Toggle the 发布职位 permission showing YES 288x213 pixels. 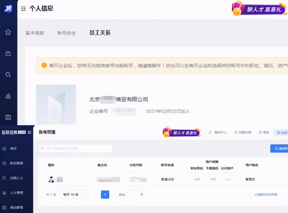pos(197,179)
